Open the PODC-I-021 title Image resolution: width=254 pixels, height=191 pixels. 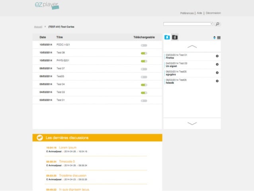(63, 45)
